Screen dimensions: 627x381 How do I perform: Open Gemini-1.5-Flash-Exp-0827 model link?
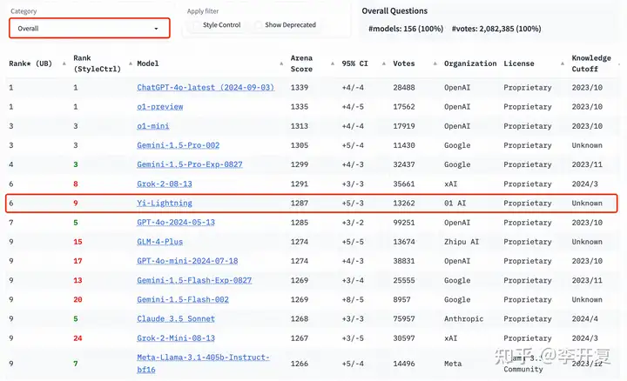[194, 280]
